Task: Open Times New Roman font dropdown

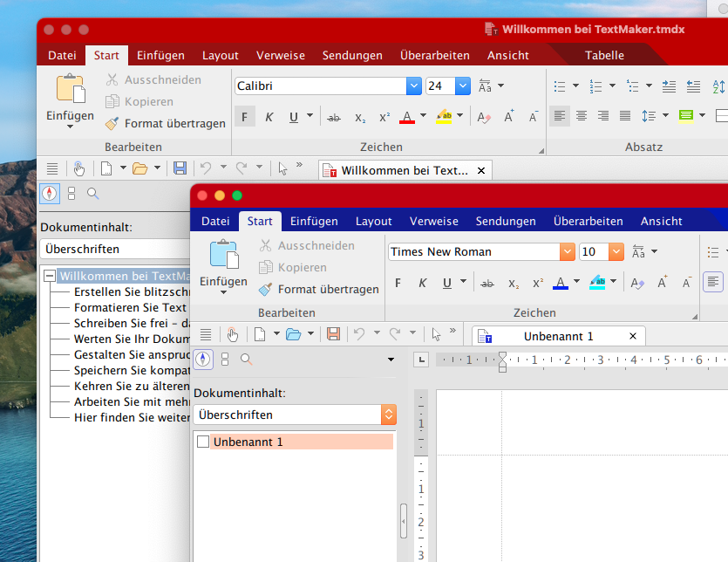Action: click(x=567, y=252)
